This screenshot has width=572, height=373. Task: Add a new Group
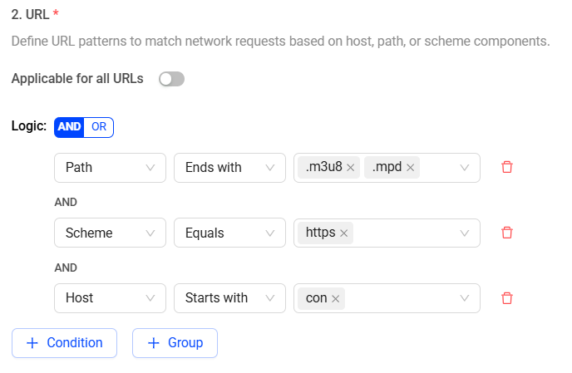(175, 343)
